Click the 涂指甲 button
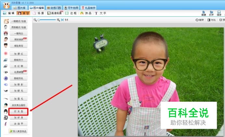The height and width of the screenshot is (137, 225). click(19, 124)
